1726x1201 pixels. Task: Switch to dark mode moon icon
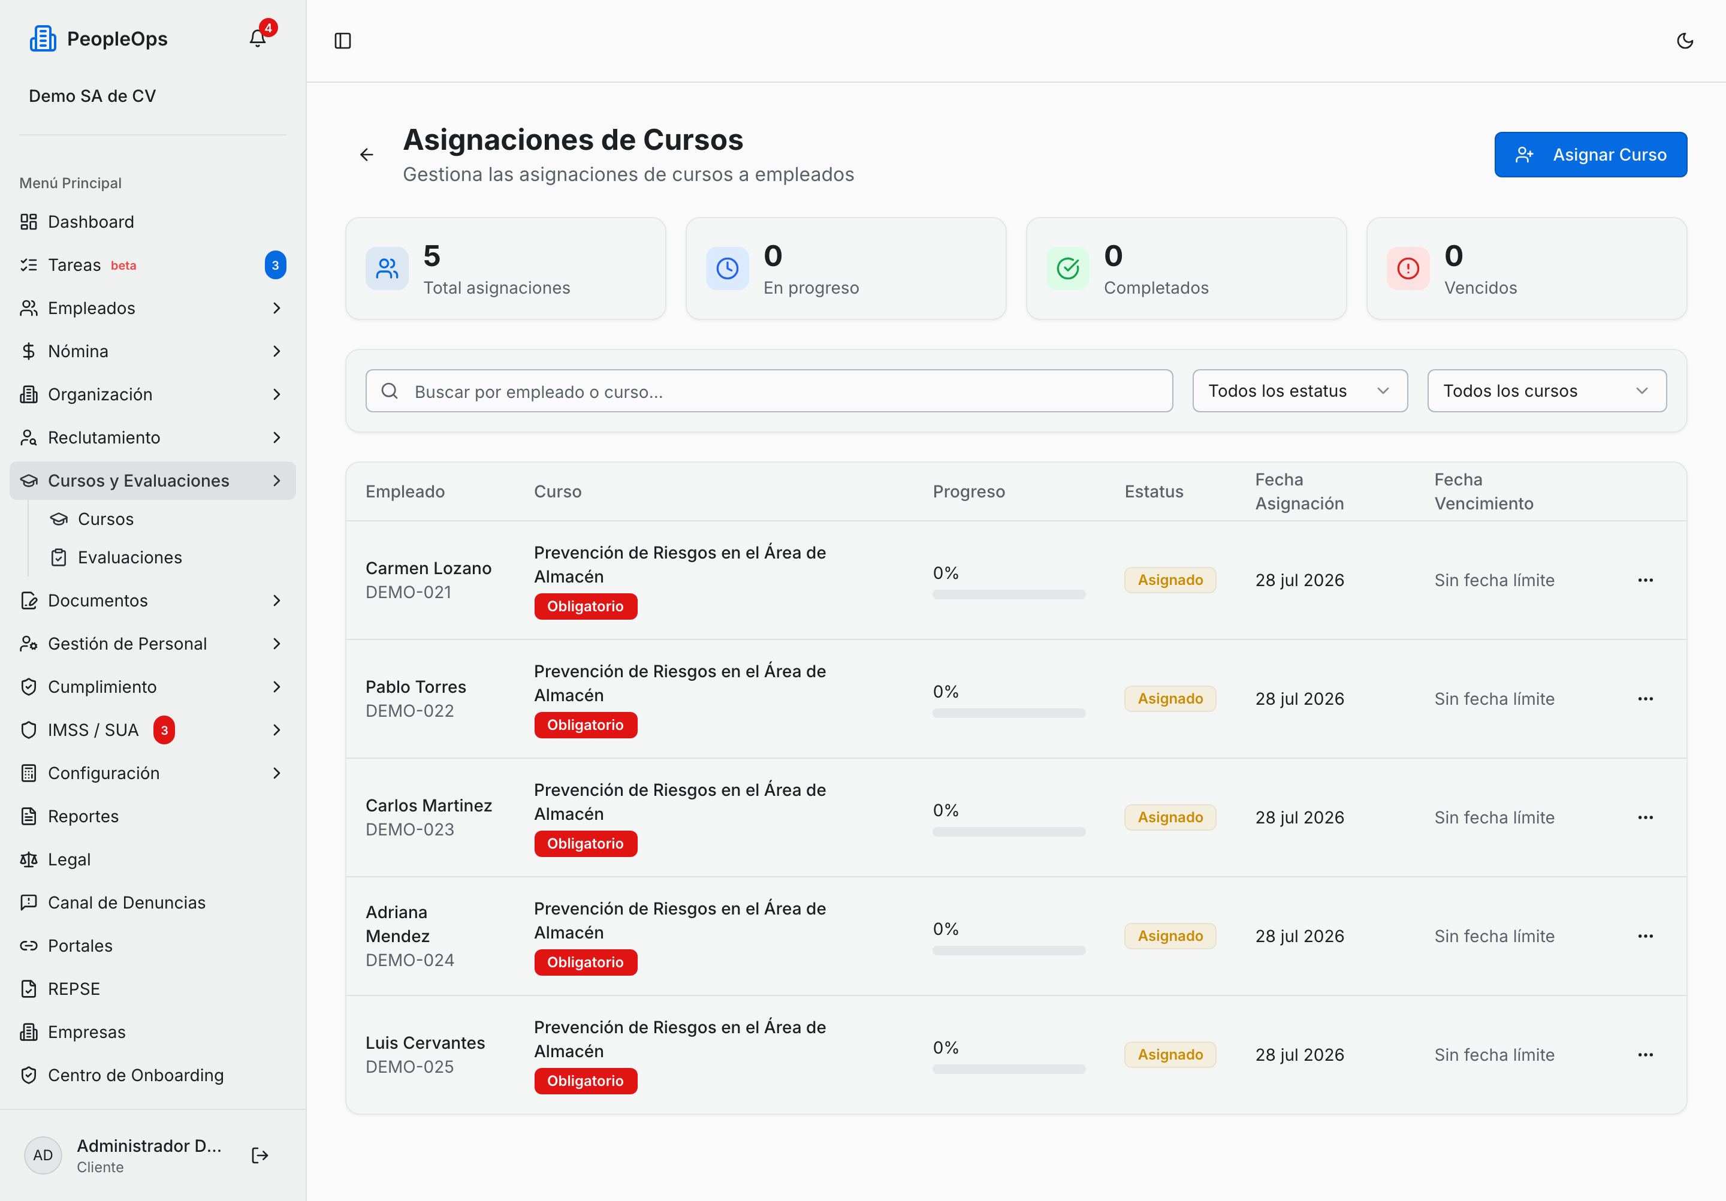click(x=1685, y=41)
